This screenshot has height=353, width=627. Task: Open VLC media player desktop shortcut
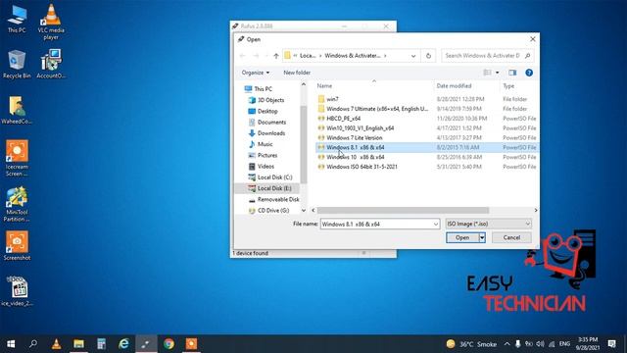pos(51,22)
